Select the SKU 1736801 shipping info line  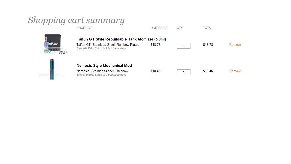click(x=101, y=75)
